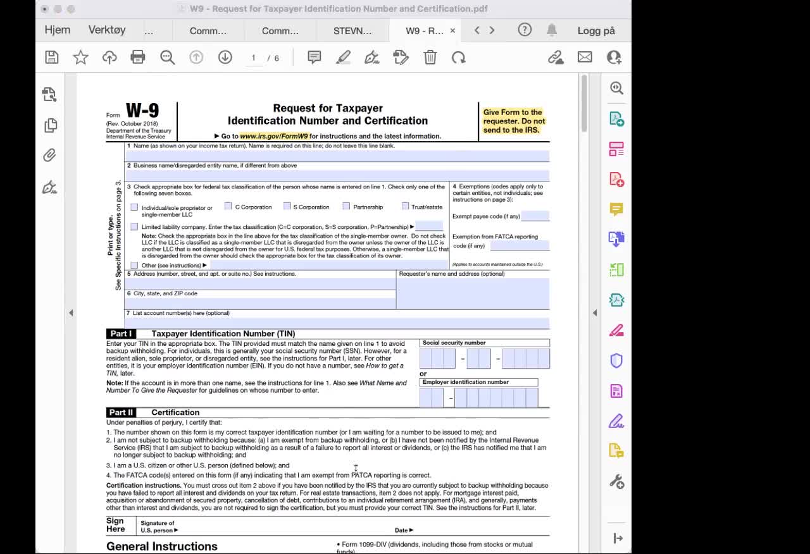Click the trash delete icon
Screen dimensions: 810x554
pyautogui.click(x=430, y=58)
